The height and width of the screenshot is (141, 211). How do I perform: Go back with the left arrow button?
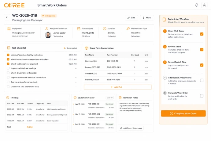[7, 17]
